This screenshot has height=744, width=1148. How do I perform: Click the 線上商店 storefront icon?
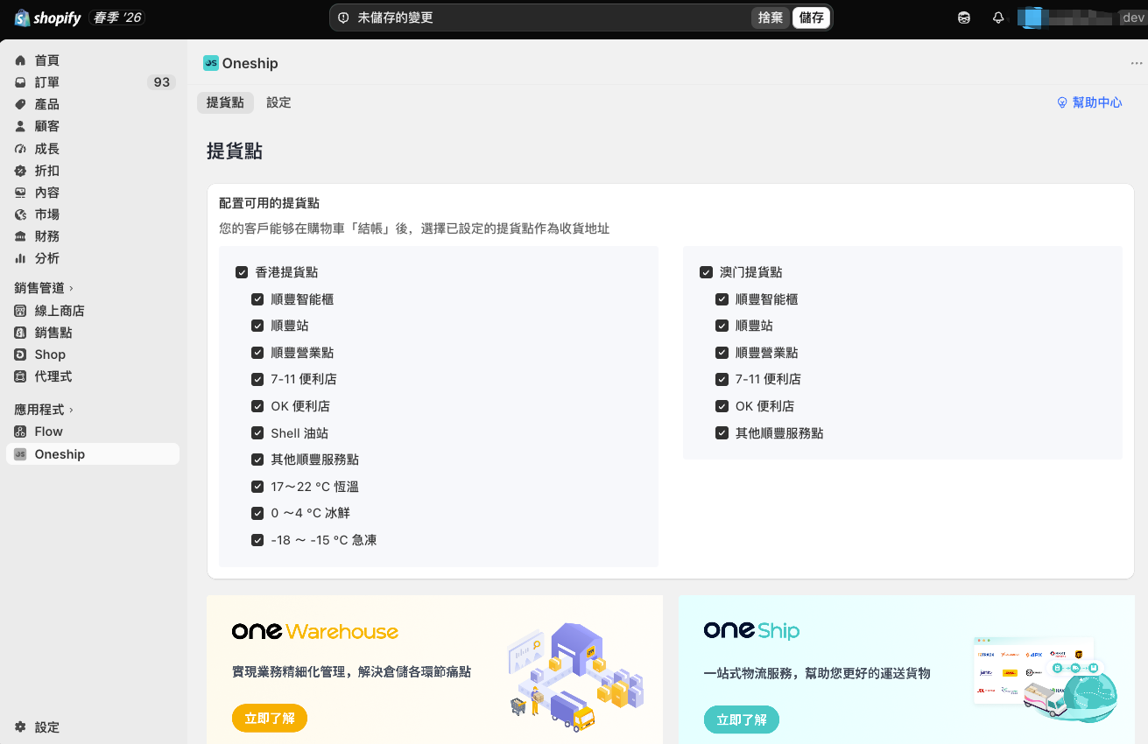(x=20, y=311)
